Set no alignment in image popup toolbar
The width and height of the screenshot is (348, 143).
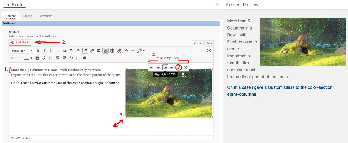click(172, 67)
